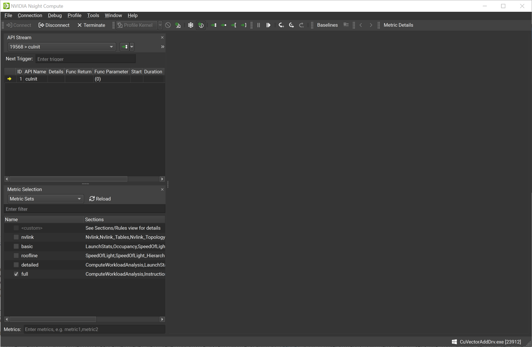Click the Func Parameter column header
The width and height of the screenshot is (532, 347).
[x=111, y=72]
